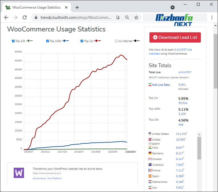Click the India count 8,847

point(180,147)
